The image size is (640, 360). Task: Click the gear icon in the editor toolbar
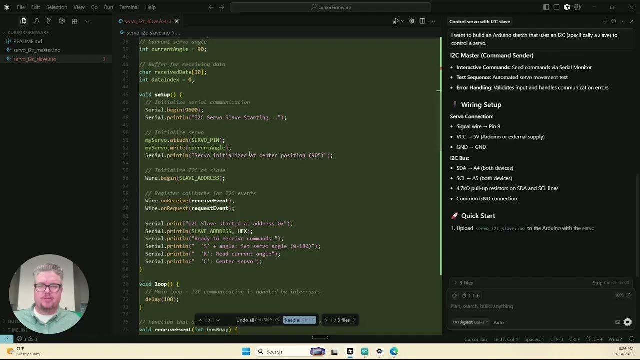click(412, 21)
